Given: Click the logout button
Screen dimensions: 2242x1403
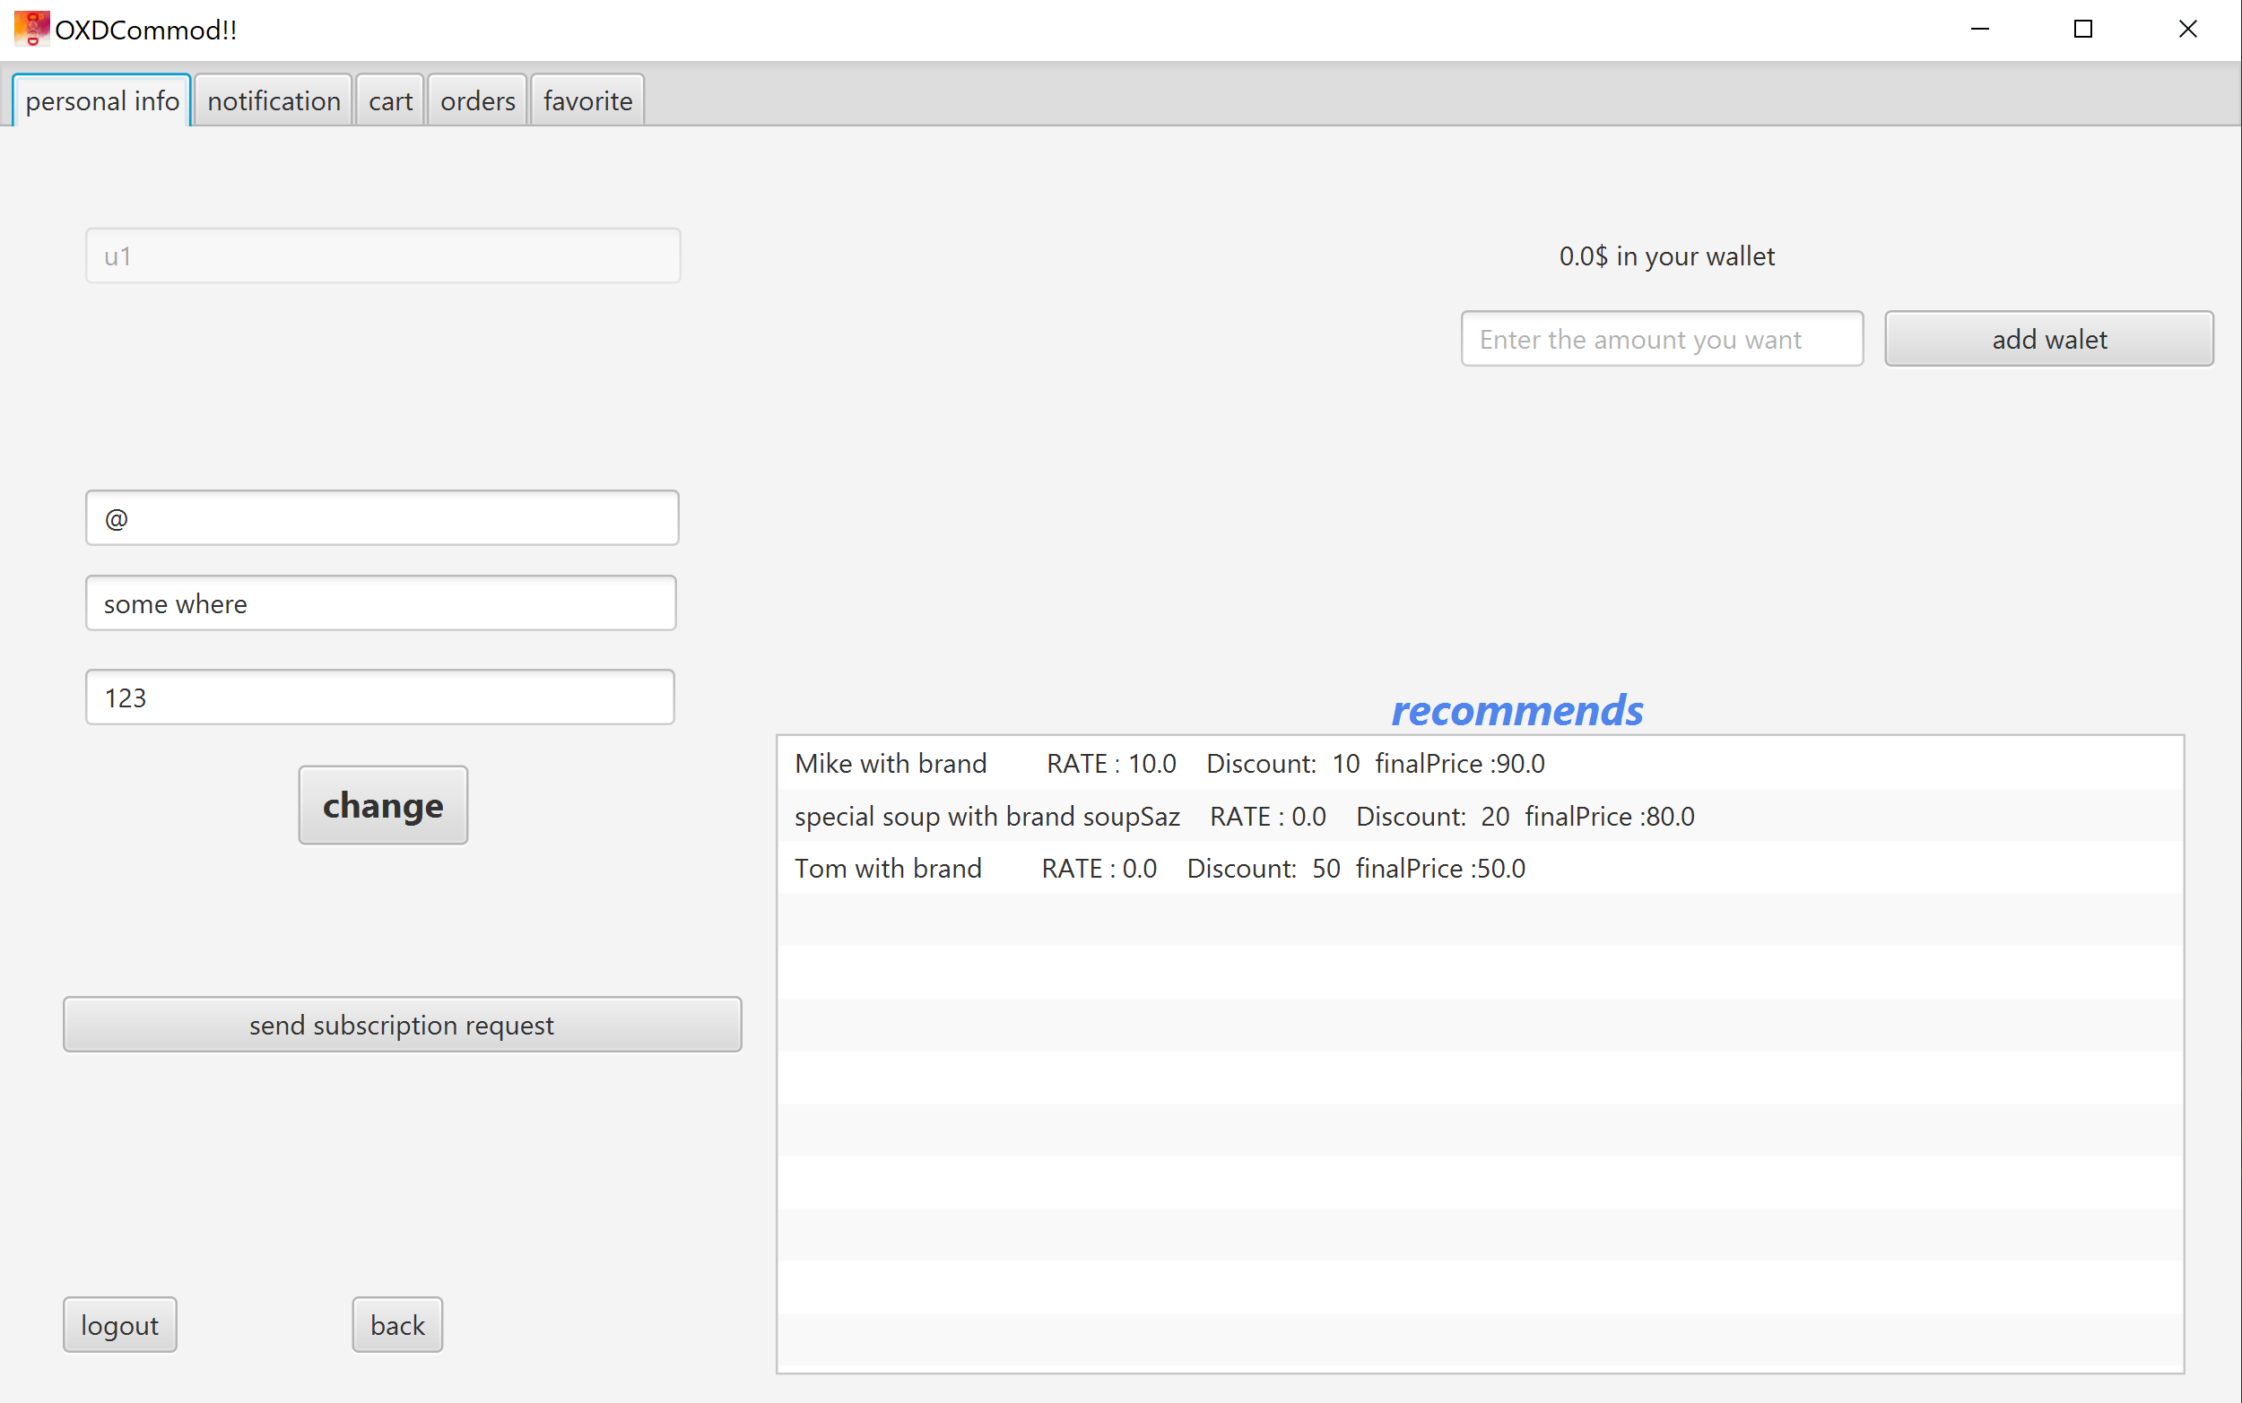Looking at the screenshot, I should pos(119,1324).
